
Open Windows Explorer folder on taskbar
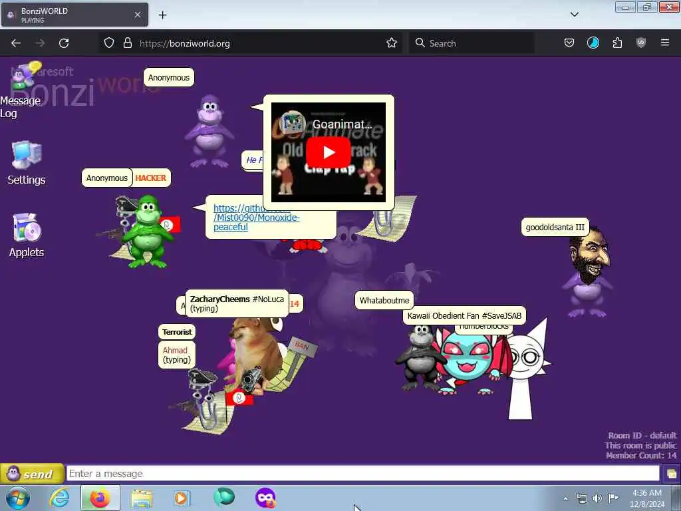pos(142,499)
